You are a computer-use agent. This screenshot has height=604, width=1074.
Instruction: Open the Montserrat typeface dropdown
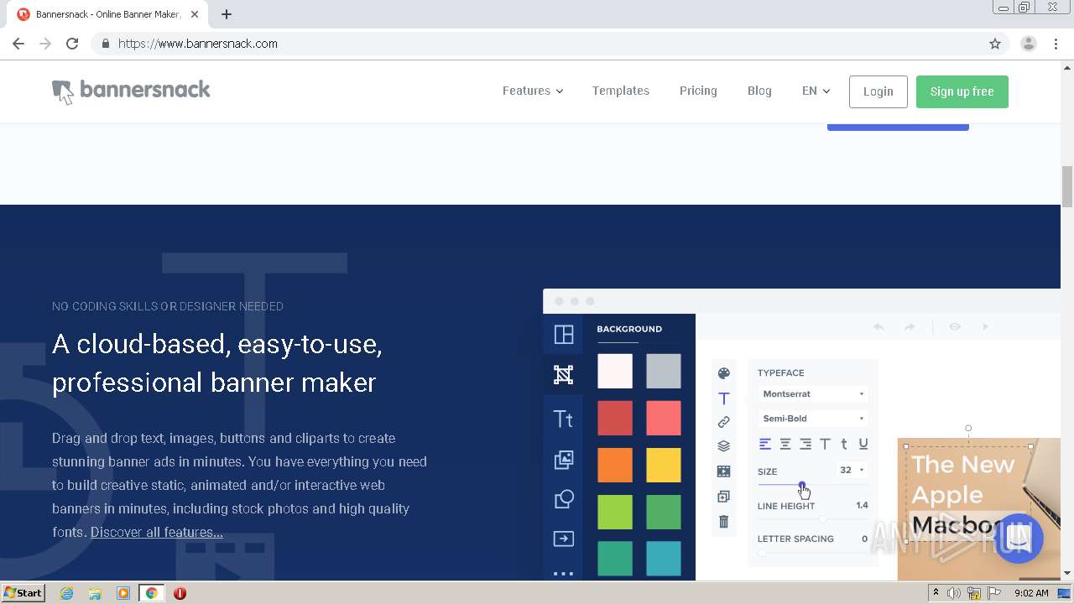coord(813,393)
